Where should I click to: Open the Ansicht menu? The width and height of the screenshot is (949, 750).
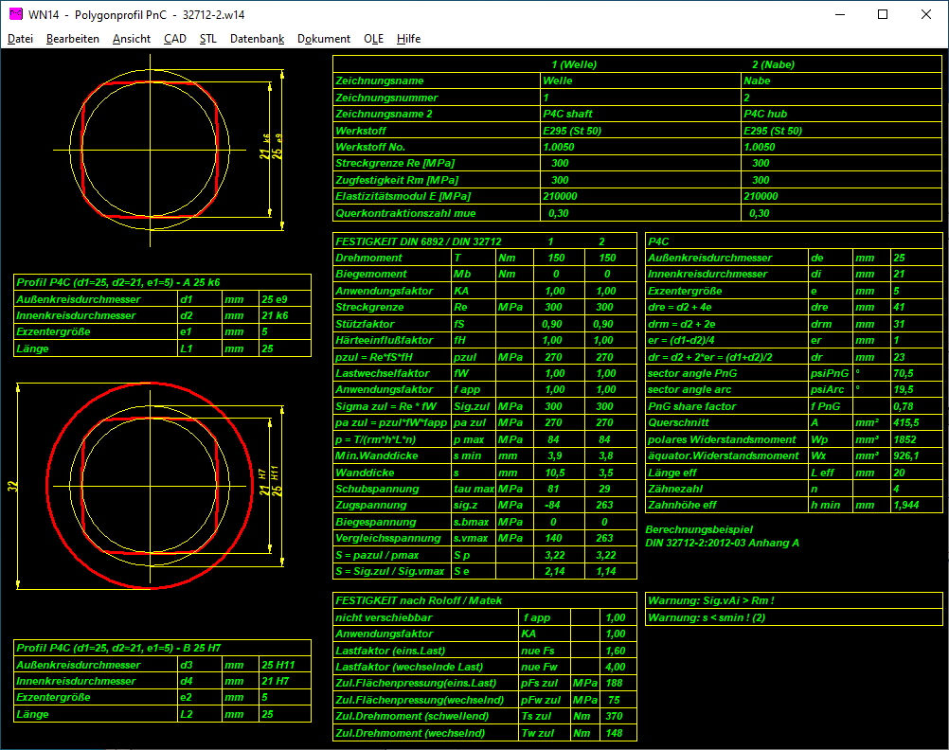(131, 39)
